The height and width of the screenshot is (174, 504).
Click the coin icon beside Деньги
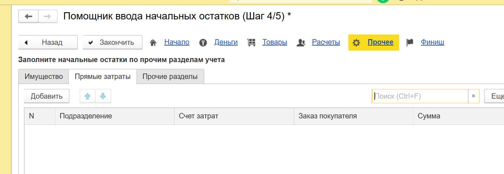point(203,43)
